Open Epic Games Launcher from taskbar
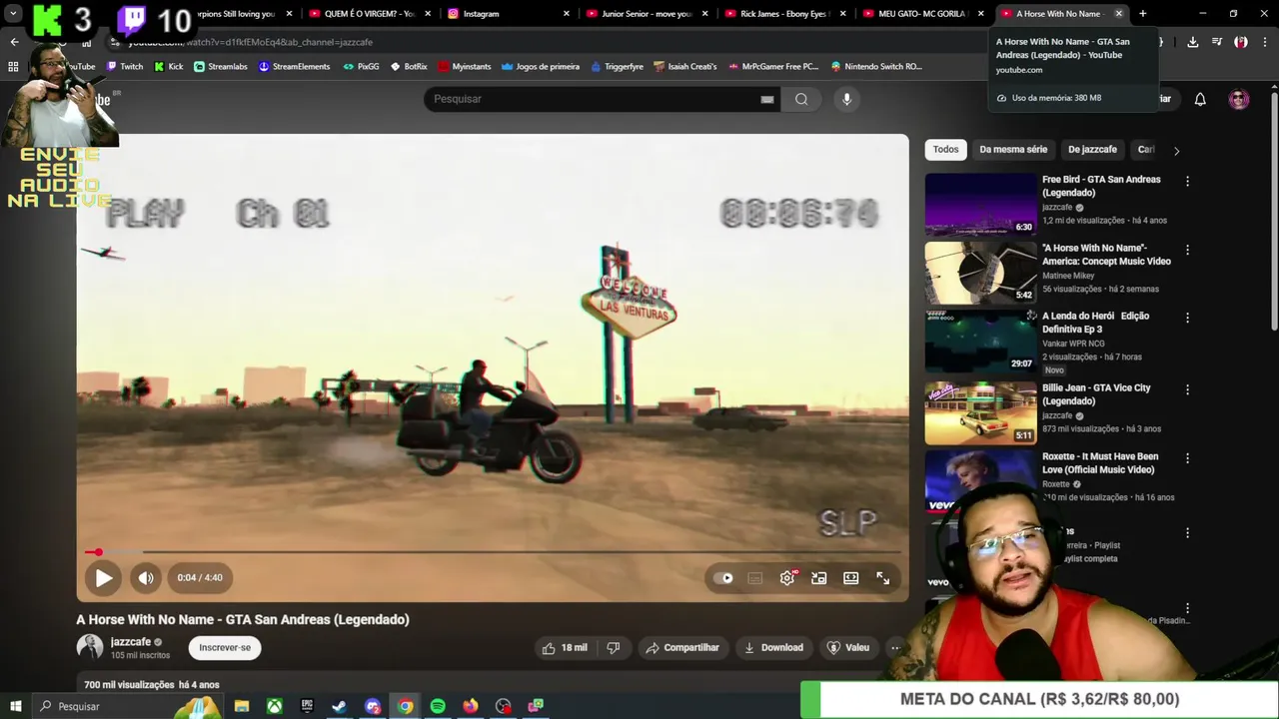 point(307,706)
